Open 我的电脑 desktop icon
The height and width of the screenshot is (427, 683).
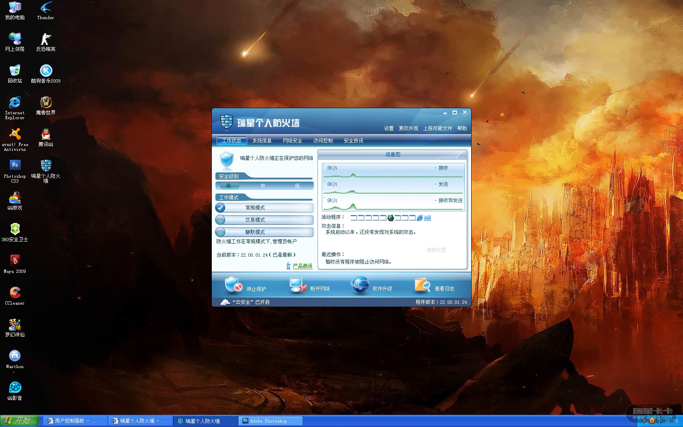point(15,11)
